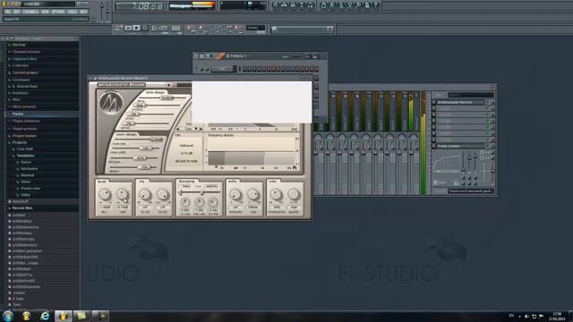This screenshot has width=573, height=322.
Task: Open Sticky Notes from the taskbar
Action: 81,316
